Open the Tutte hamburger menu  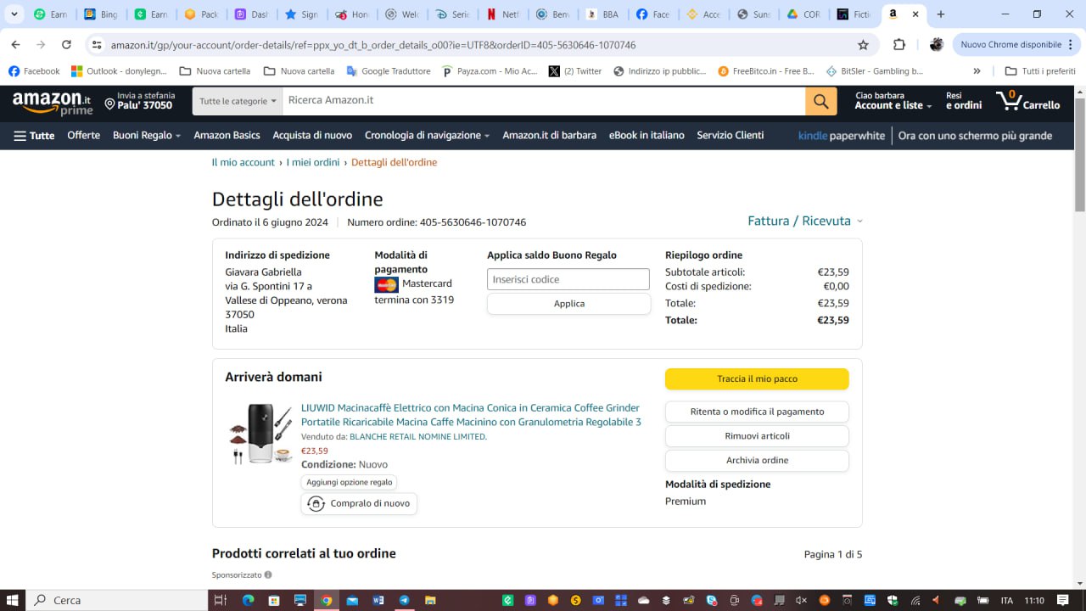coord(34,136)
